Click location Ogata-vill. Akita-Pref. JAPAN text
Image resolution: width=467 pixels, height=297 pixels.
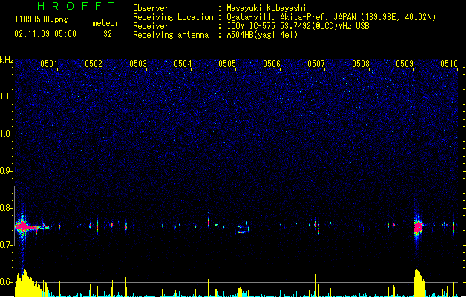point(291,17)
